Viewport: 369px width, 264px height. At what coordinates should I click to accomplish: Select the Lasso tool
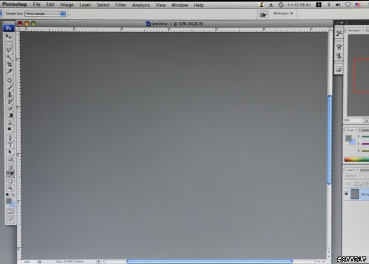coord(9,50)
